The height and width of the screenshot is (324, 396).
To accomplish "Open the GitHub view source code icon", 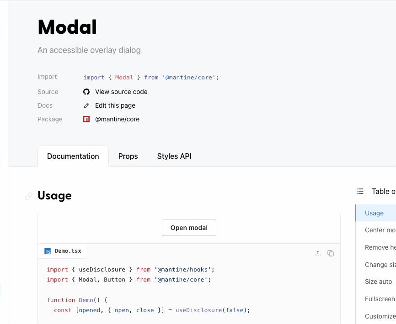I will point(86,92).
